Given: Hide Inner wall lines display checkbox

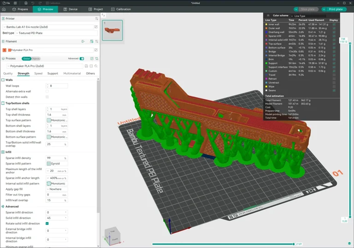Looking at the screenshot, I should click(334, 24).
